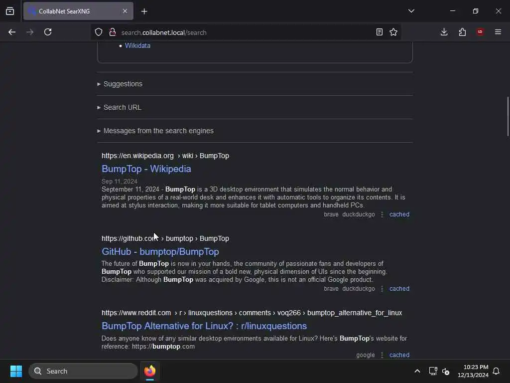
Task: Open Firefox application hamburger menu
Action: [x=498, y=32]
